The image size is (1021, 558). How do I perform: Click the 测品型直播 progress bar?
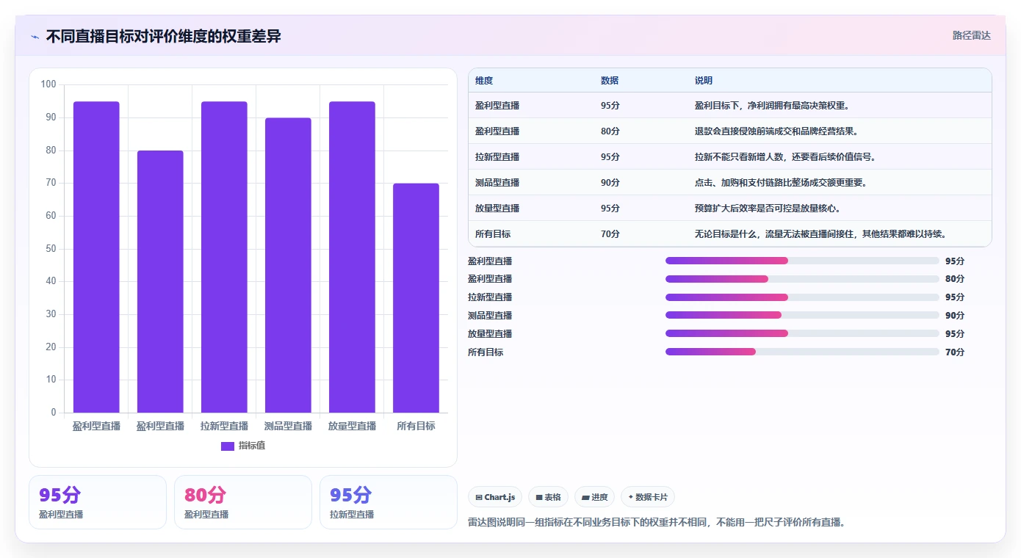click(x=802, y=316)
